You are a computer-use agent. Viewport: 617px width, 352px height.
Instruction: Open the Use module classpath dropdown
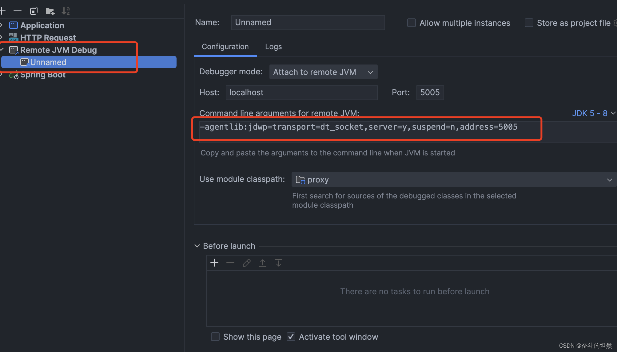pyautogui.click(x=453, y=180)
